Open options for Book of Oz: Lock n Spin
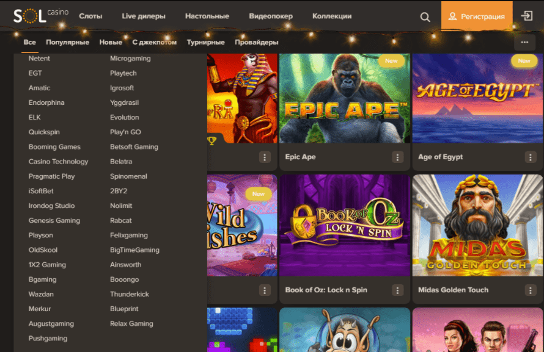 click(397, 290)
